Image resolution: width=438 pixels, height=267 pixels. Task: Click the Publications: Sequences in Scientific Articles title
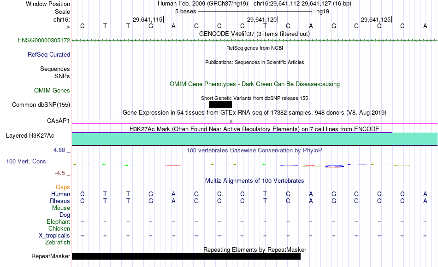[255, 62]
